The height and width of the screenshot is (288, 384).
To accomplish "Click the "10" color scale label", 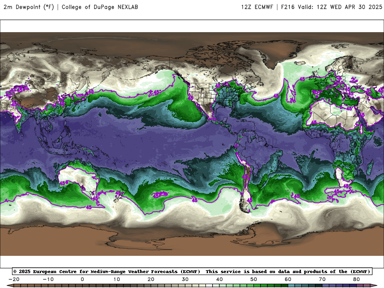I will click(117, 279).
